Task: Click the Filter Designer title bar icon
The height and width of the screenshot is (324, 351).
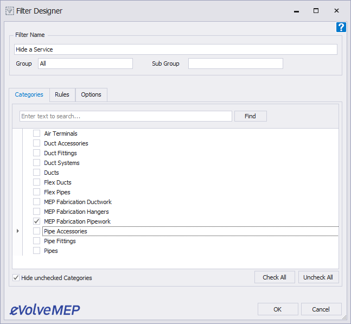Action: click(10, 11)
